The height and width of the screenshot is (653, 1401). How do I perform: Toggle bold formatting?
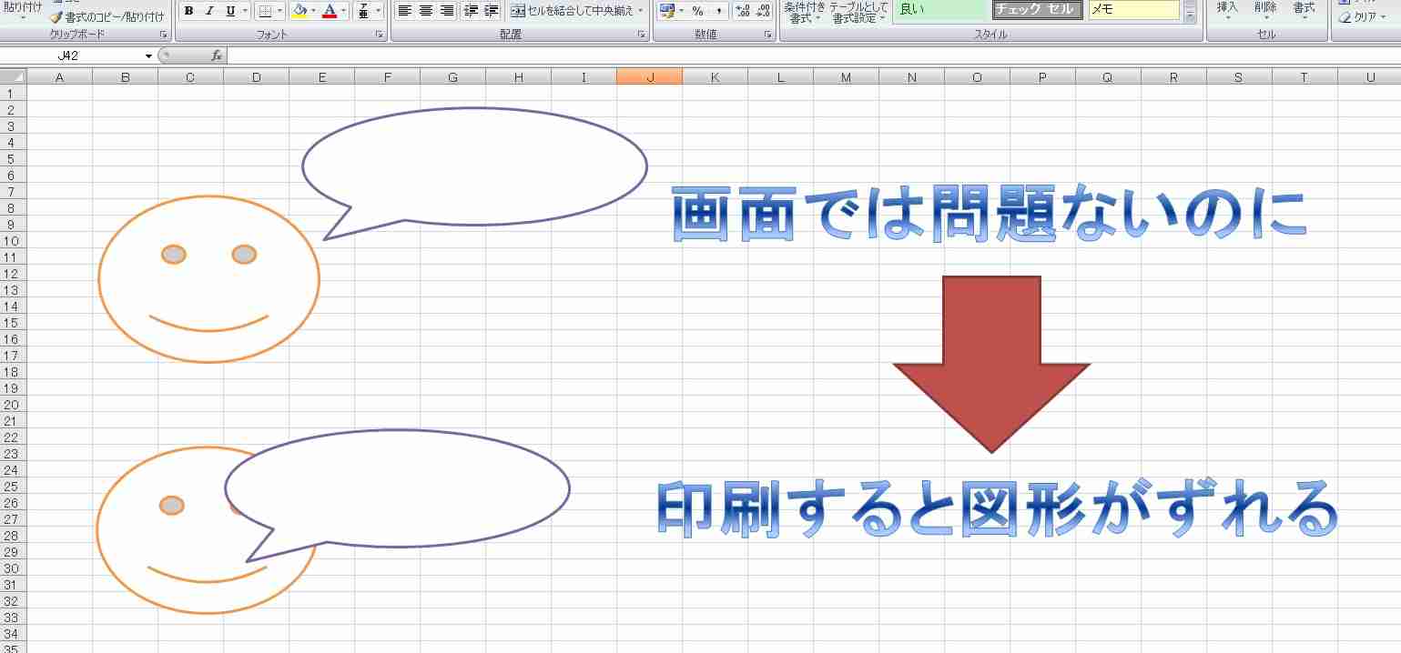pos(188,11)
